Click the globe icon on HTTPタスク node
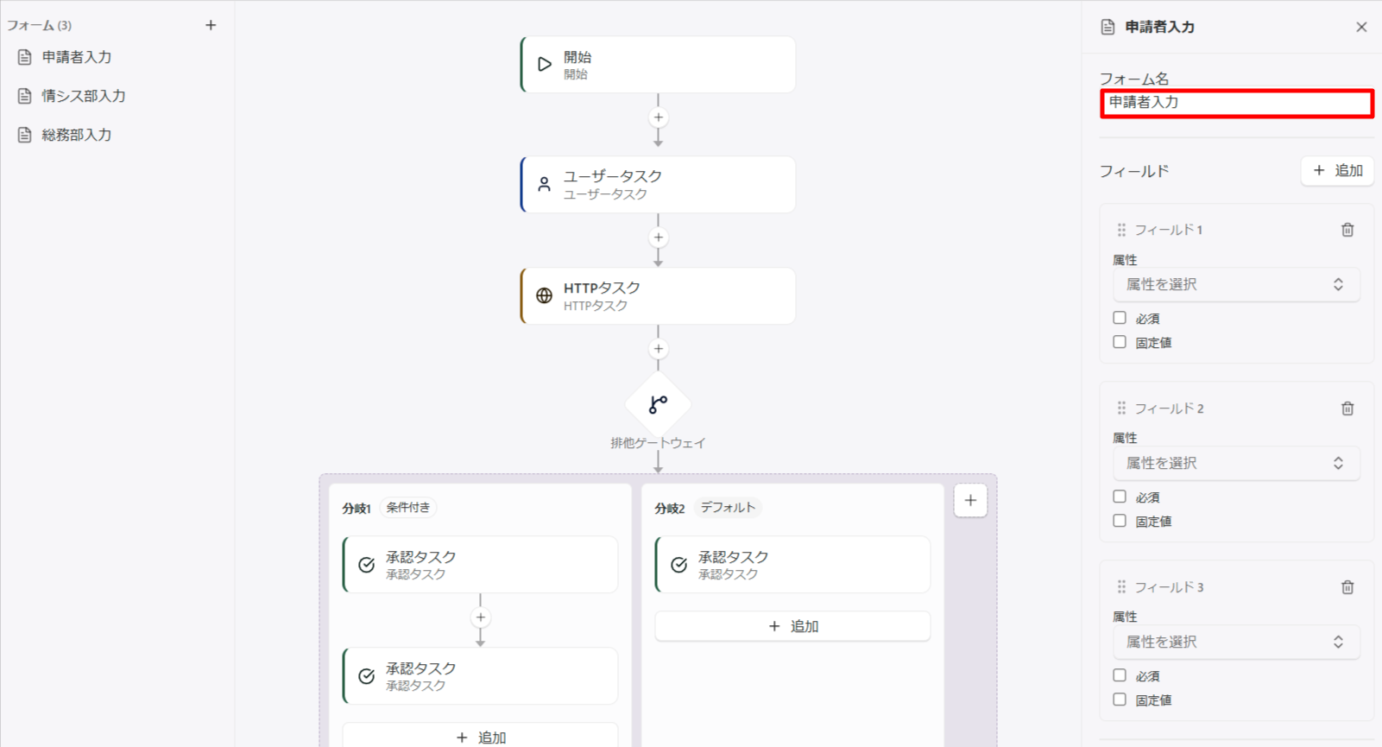Viewport: 1382px width, 747px height. click(544, 296)
